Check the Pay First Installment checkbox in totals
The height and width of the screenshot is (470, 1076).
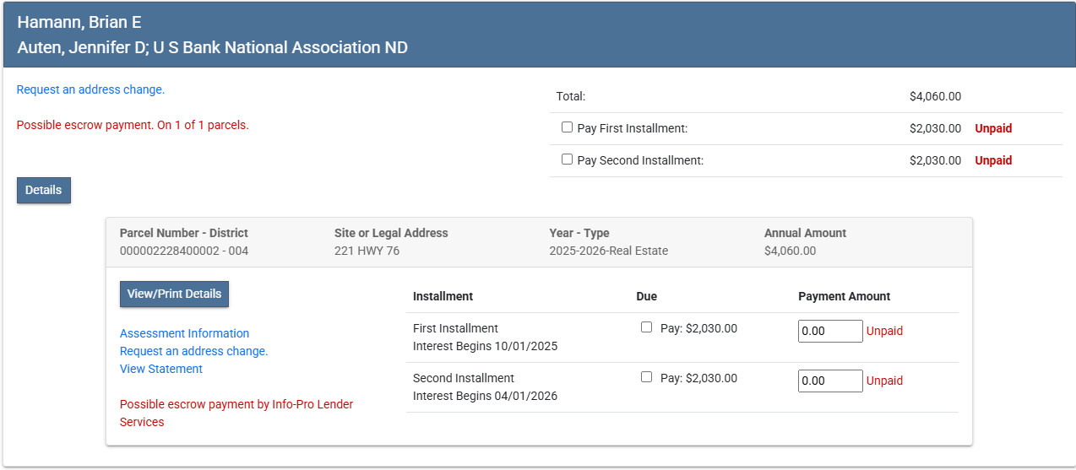567,127
